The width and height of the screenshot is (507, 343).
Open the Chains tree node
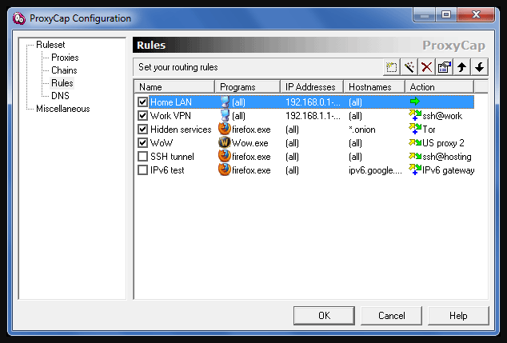click(x=64, y=70)
